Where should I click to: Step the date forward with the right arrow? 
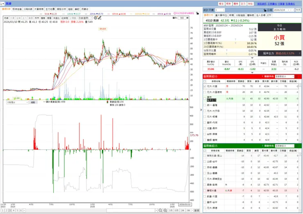(294, 10)
